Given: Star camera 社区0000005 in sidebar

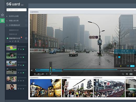Looking at the screenshot, I should coord(21,81).
